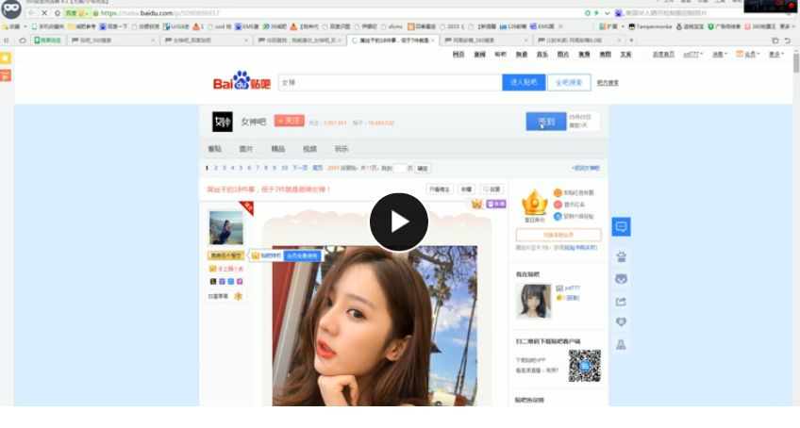Open the blue chat bubble floating icon

tap(621, 226)
